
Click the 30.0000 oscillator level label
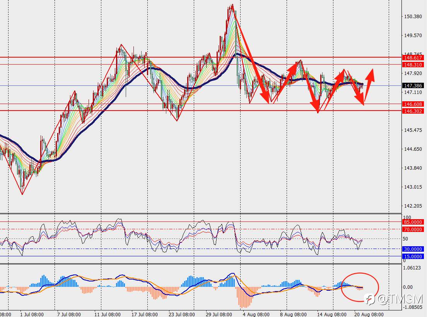413,249
